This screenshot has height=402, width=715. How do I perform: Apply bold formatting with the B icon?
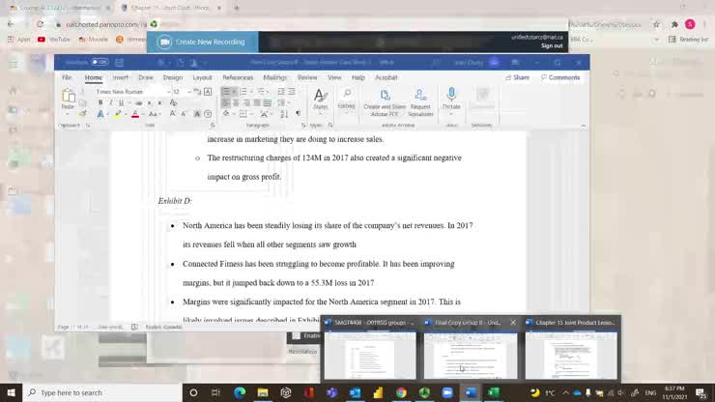(100, 102)
